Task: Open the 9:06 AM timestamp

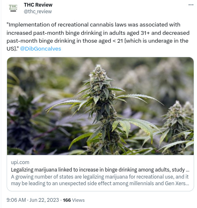Action: click(16, 200)
